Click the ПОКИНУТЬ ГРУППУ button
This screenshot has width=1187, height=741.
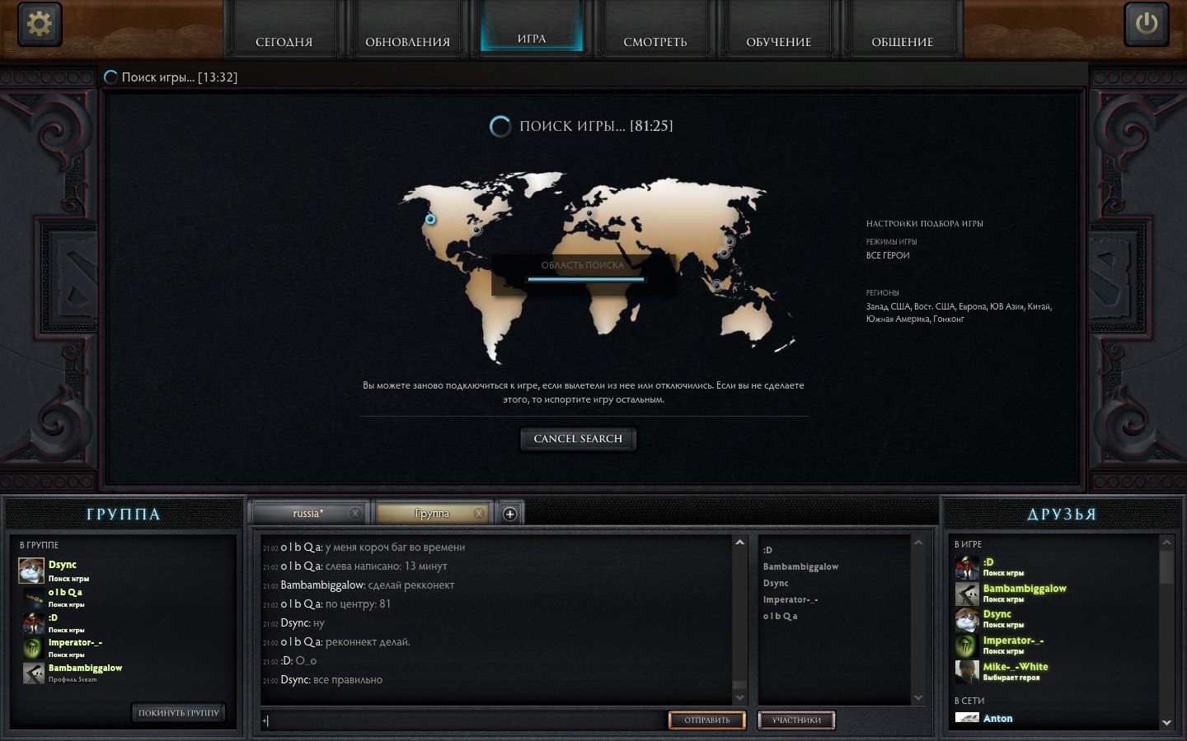pyautogui.click(x=178, y=713)
